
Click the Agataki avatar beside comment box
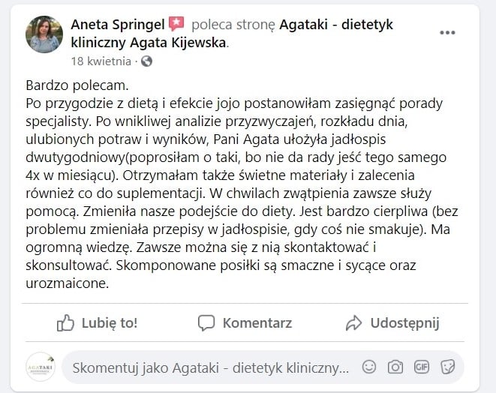40,367
